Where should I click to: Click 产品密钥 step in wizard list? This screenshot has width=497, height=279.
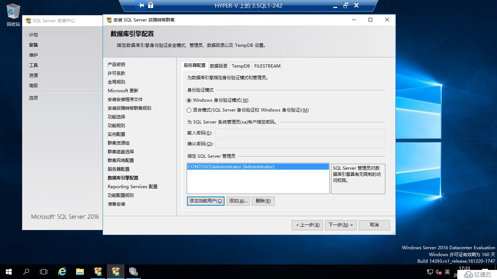pyautogui.click(x=116, y=65)
